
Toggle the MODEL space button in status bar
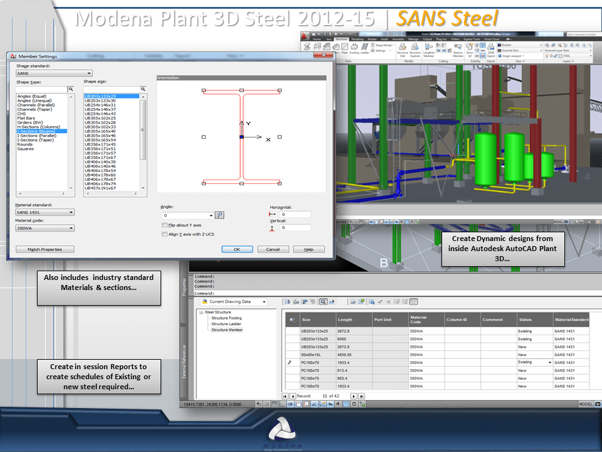pyautogui.click(x=586, y=404)
